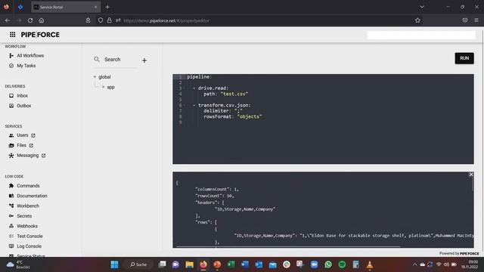Click the address bar URL
Viewport: 484px width, 272px height.
click(x=166, y=20)
